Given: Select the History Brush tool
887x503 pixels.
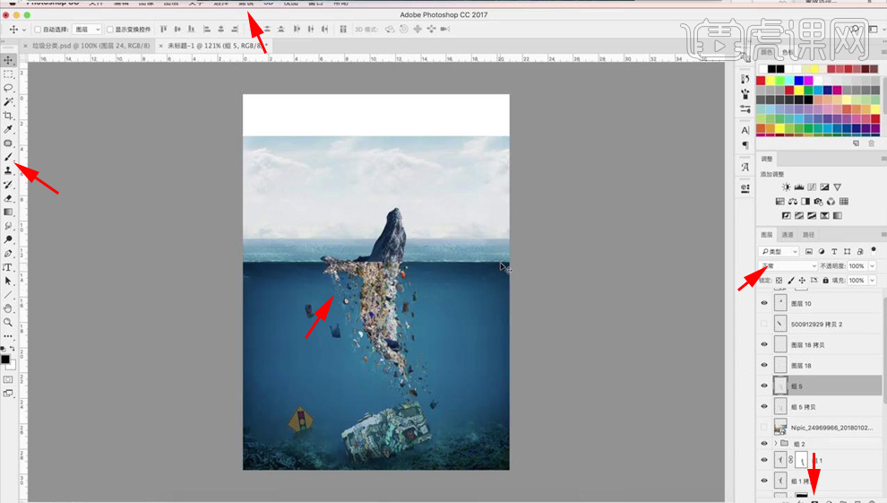Looking at the screenshot, I should [8, 185].
